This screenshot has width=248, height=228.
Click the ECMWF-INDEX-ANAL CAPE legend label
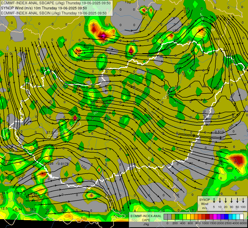(x=146, y=218)
